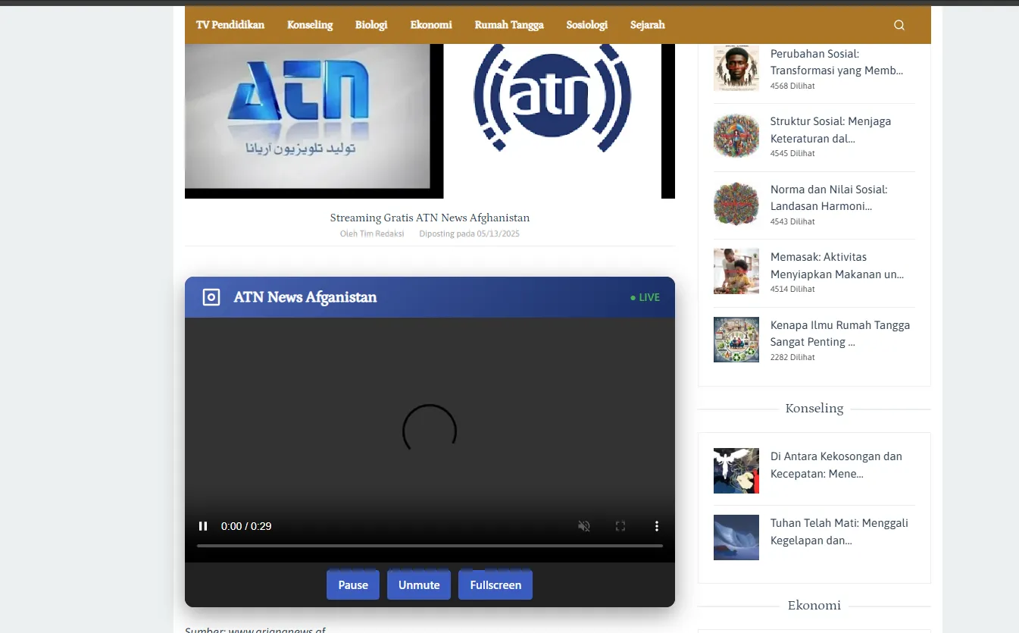Open the site search icon
This screenshot has height=633, width=1019.
click(x=899, y=25)
